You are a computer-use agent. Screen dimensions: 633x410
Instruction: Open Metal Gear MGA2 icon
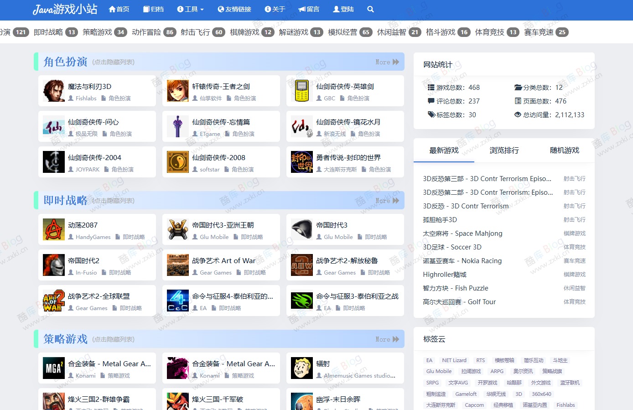coord(54,368)
